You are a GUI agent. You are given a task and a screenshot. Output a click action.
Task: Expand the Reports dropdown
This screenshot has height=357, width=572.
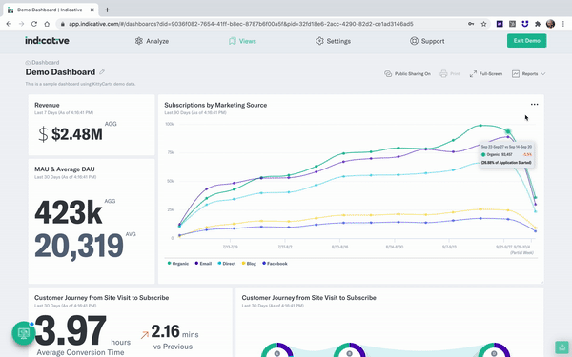coord(528,74)
